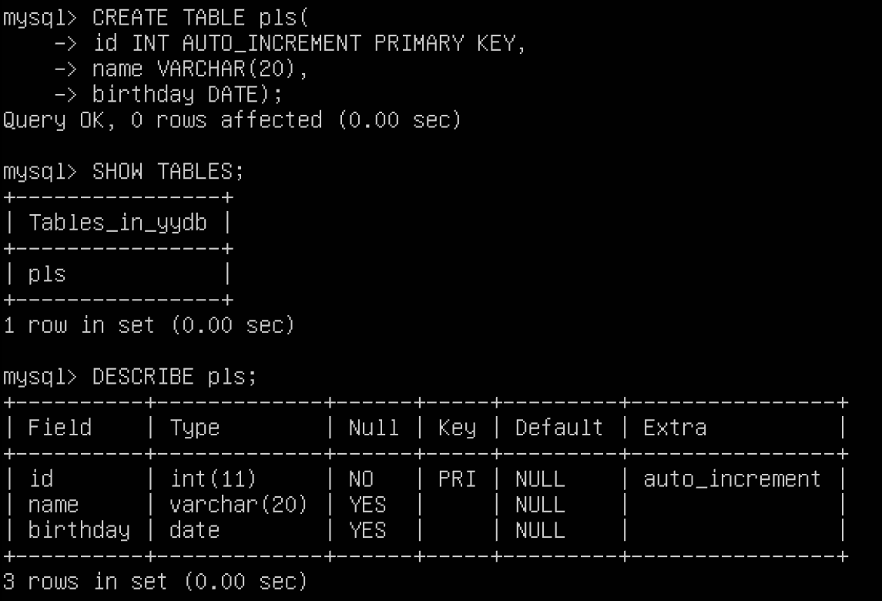Select the Key column header
Image resolution: width=882 pixels, height=601 pixels.
pos(457,428)
